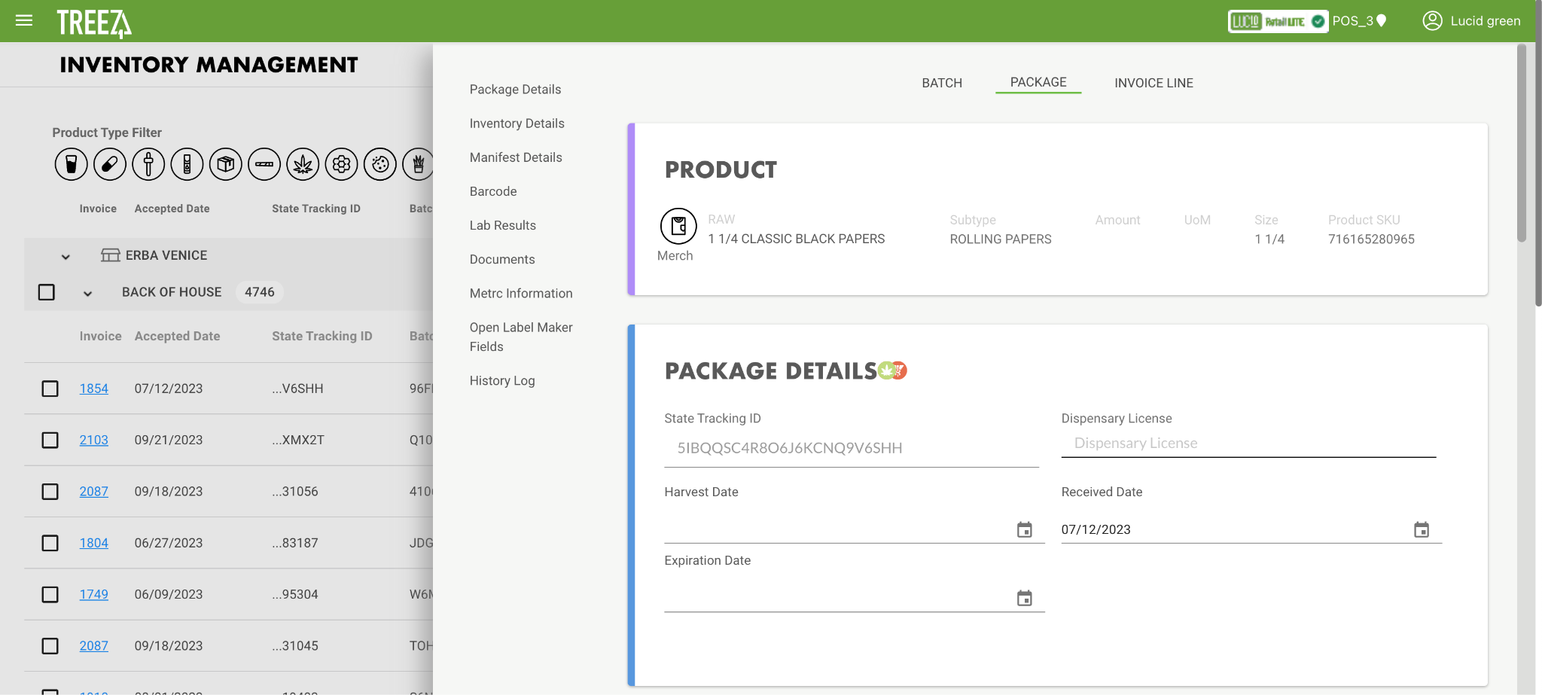Click the Dispensary License input field
This screenshot has height=695, width=1542.
[1248, 444]
